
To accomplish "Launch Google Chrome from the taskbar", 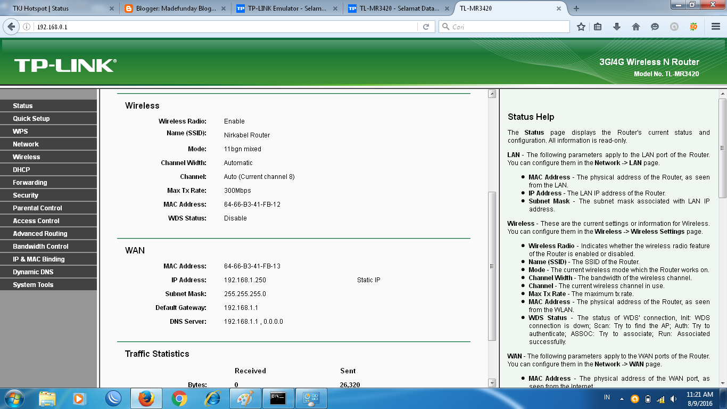I will (x=179, y=398).
